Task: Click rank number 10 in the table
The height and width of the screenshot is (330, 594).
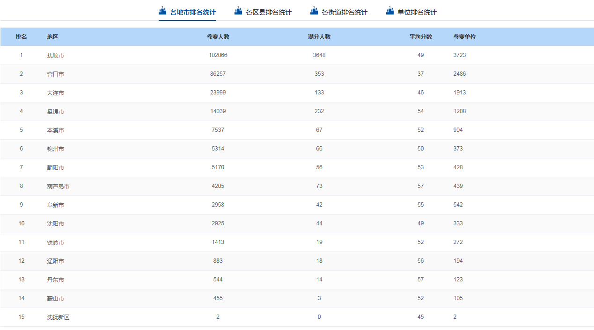Action: click(x=22, y=223)
